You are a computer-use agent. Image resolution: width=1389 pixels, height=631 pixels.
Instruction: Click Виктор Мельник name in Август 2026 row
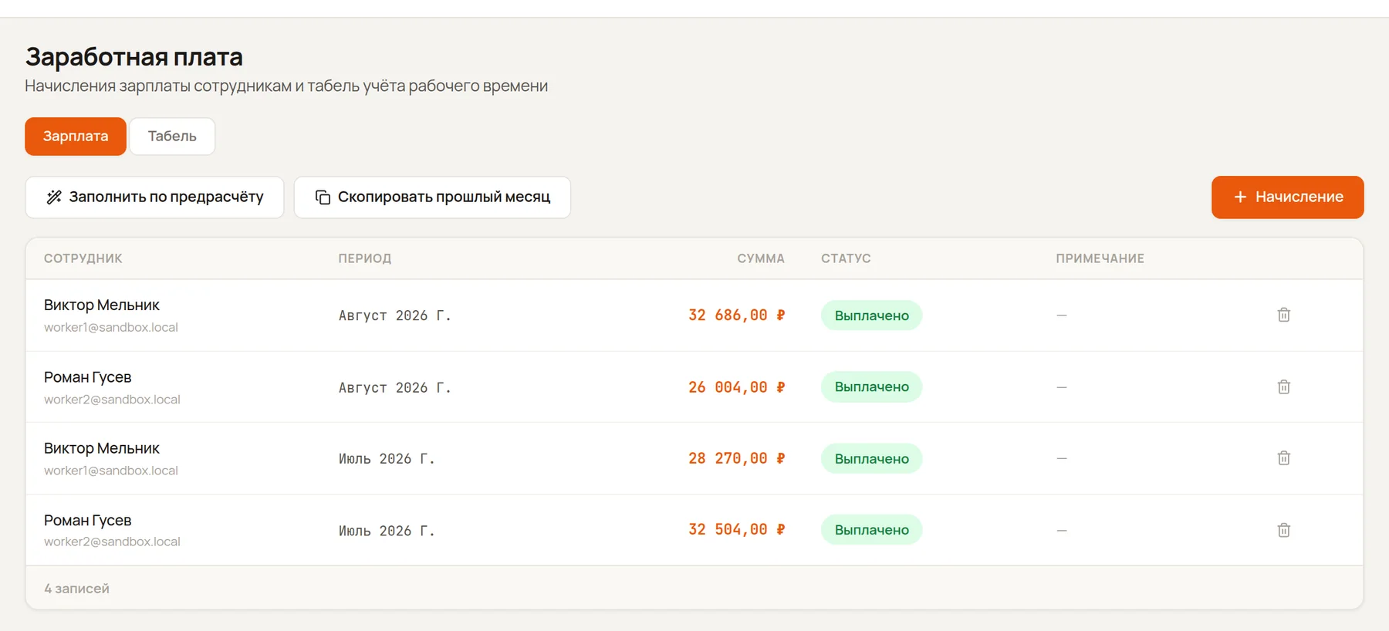[x=102, y=305]
